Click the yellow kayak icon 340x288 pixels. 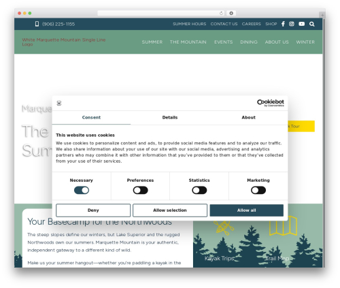pos(223,227)
